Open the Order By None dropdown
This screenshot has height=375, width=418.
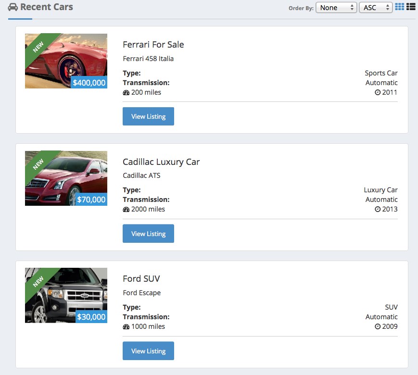point(336,8)
